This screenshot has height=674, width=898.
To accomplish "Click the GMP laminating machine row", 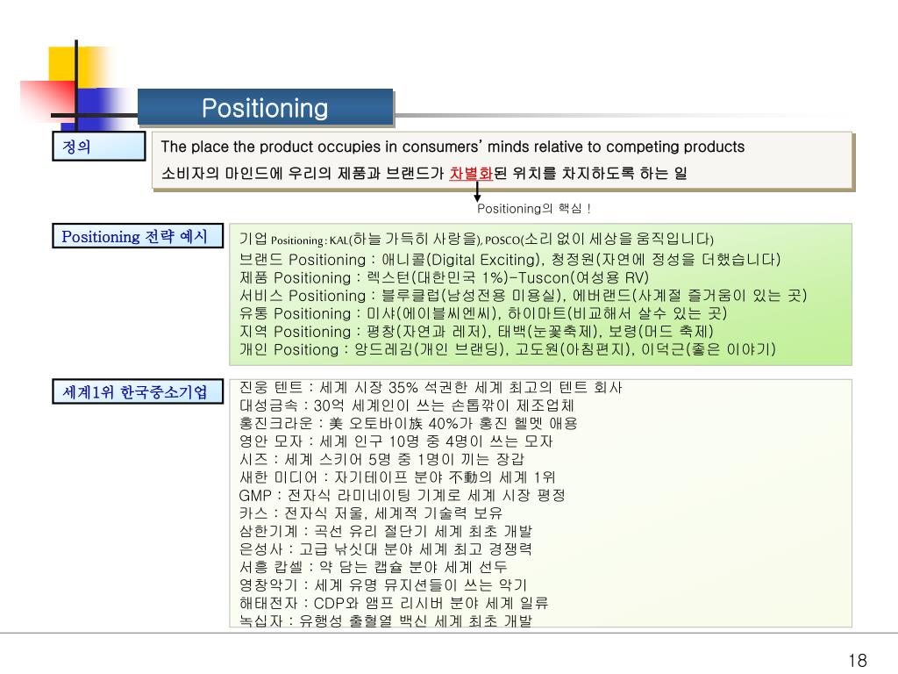I will (402, 495).
